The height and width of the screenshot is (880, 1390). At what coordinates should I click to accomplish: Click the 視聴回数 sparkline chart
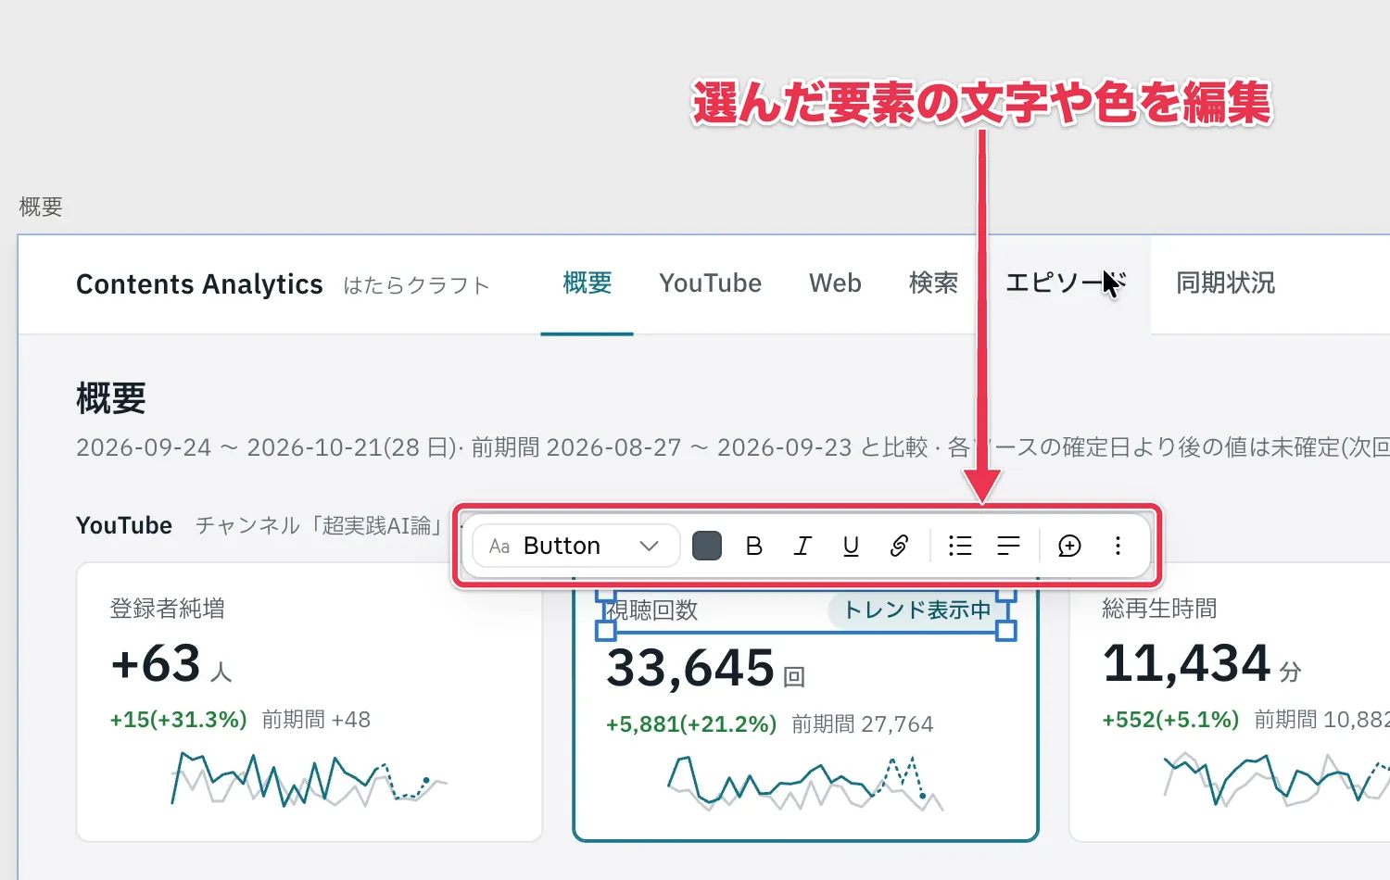805,783
